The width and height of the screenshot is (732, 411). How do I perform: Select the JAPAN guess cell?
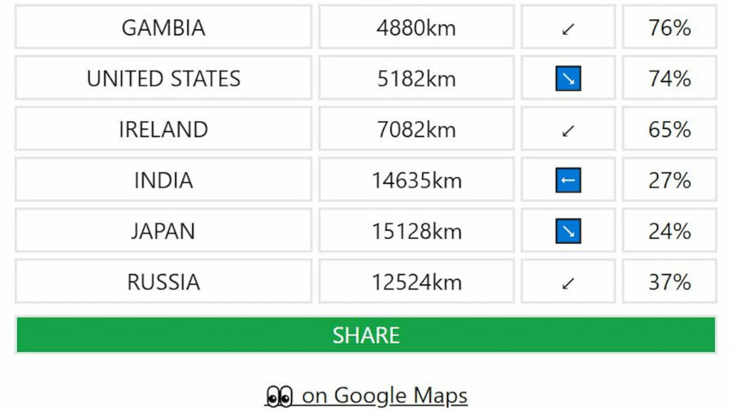pyautogui.click(x=163, y=231)
